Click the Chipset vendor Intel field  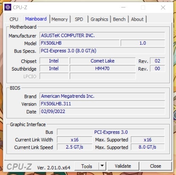pyautogui.click(x=54, y=61)
